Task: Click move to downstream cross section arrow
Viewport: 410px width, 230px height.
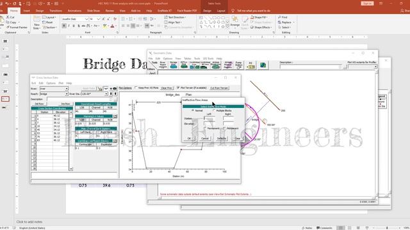Action: (111, 94)
